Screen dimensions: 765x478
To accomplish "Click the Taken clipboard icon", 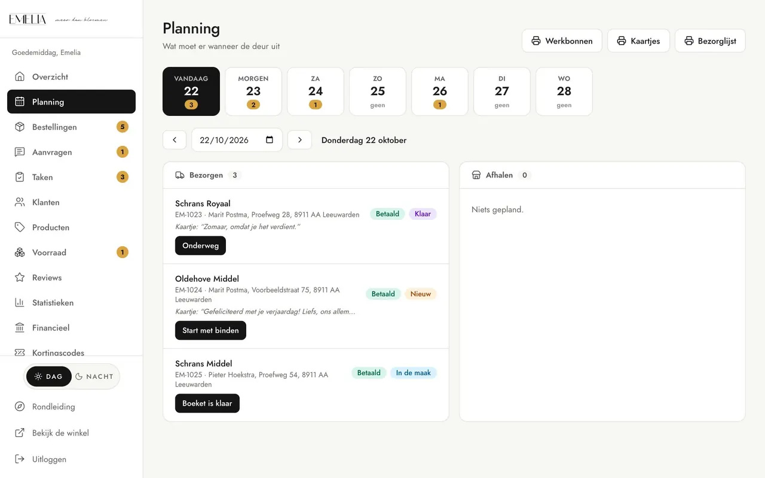I will tap(20, 177).
